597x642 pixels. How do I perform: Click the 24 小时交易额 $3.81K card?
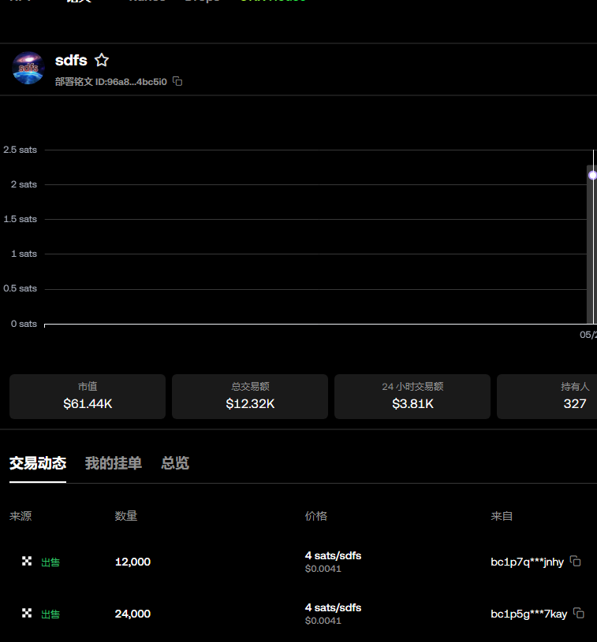(412, 396)
